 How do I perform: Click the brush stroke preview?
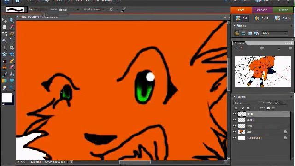point(15,10)
